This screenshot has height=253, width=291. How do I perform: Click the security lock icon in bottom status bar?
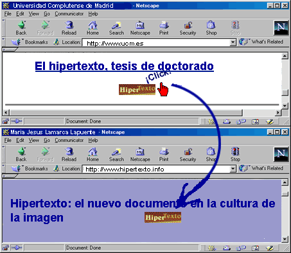click(6, 248)
